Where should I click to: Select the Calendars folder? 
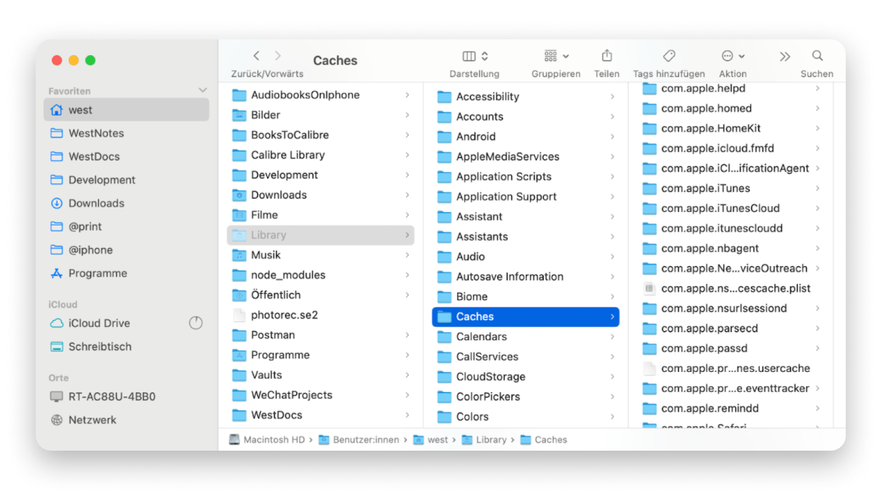526,336
